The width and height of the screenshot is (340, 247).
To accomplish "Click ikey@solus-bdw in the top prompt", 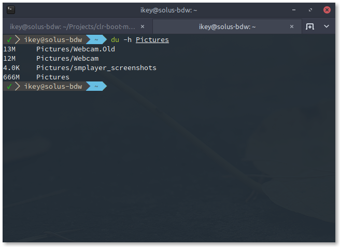I will click(x=53, y=40).
